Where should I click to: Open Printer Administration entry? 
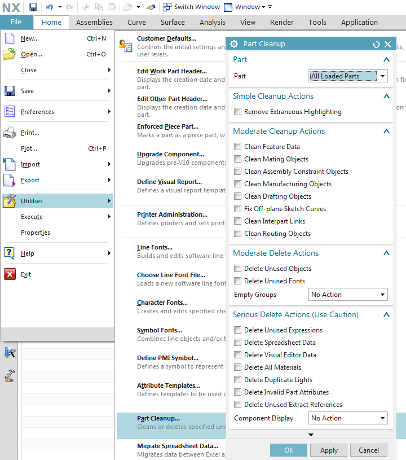coord(173,214)
